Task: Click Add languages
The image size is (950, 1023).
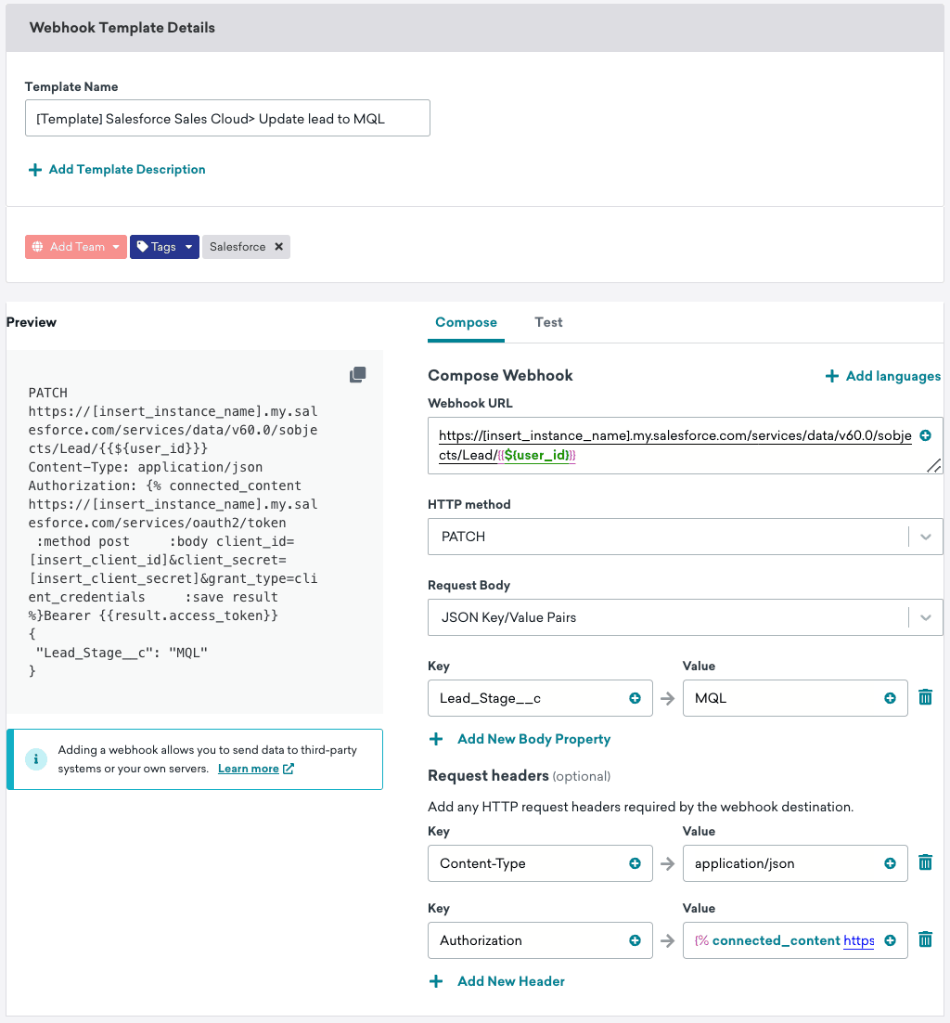Action: 883,376
